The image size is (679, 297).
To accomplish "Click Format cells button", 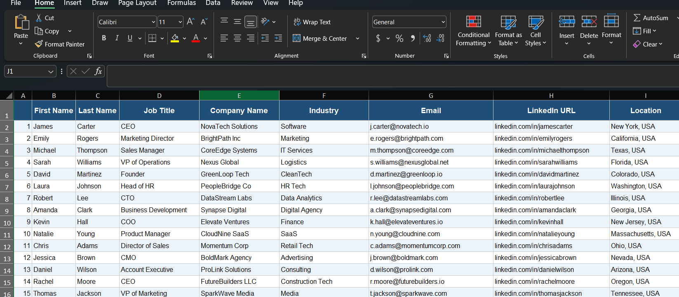I will [611, 30].
